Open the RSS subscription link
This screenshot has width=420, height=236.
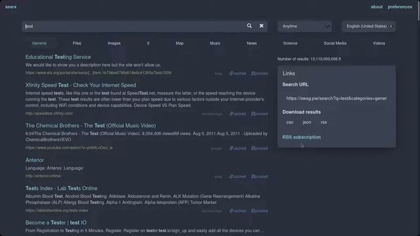[x=301, y=137]
